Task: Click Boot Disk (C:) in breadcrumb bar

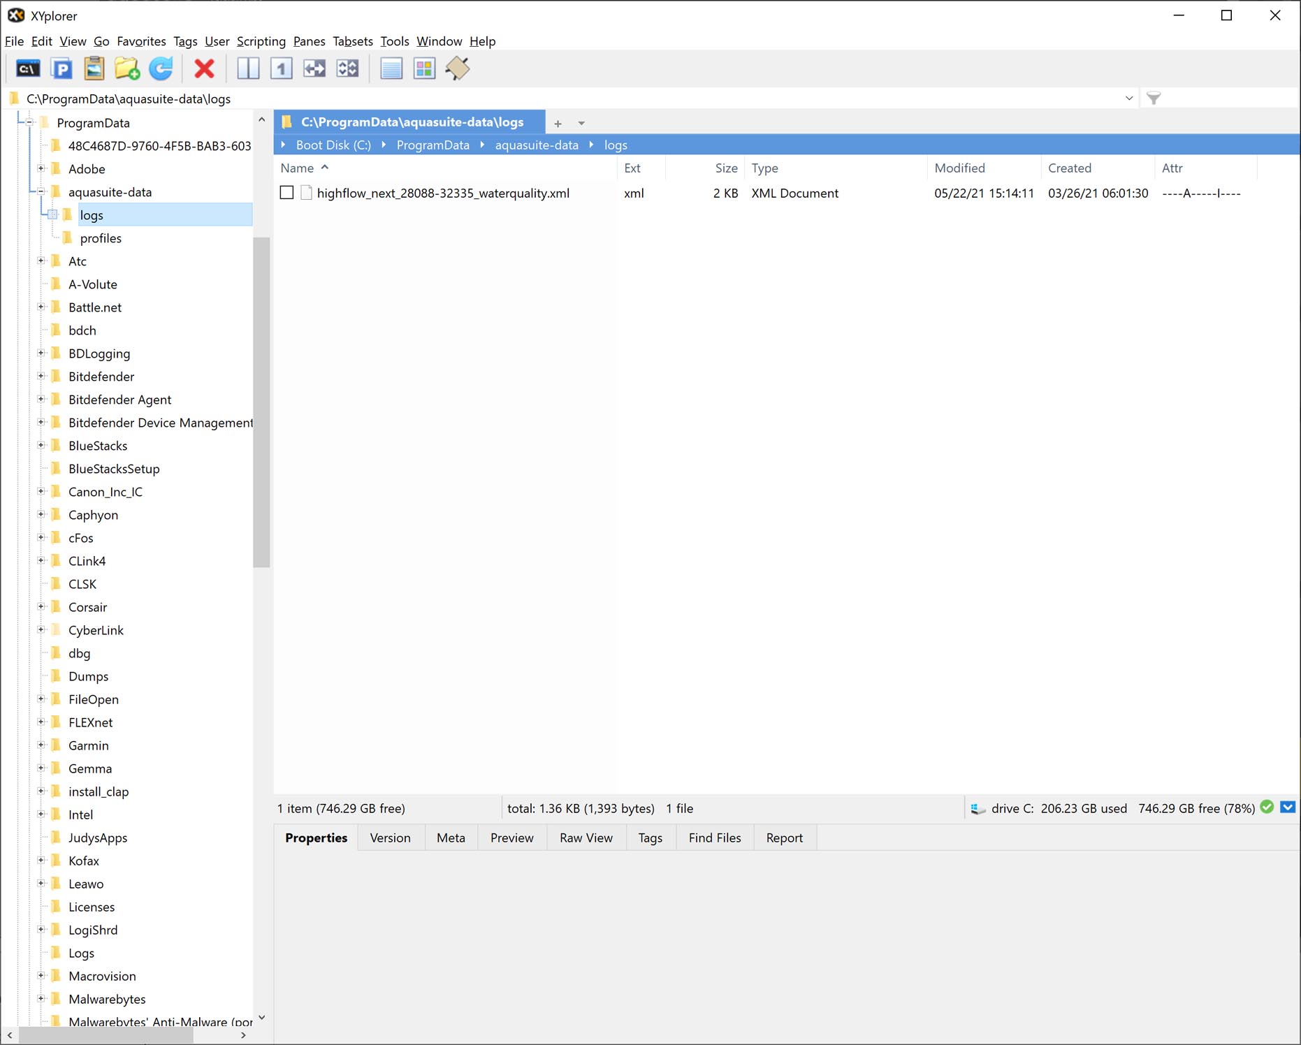Action: 333,145
